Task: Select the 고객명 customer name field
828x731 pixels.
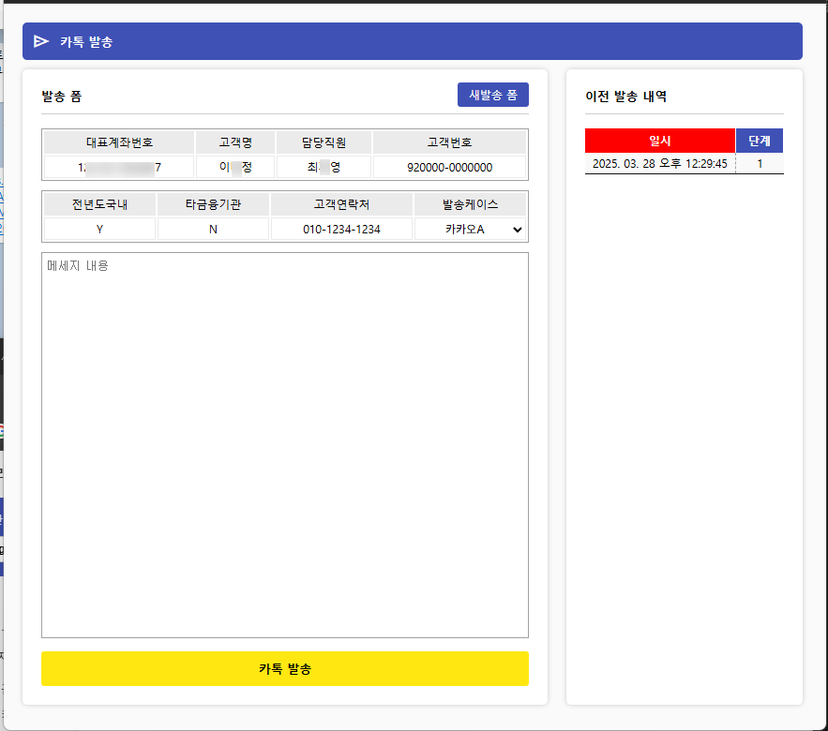Action: coord(234,169)
